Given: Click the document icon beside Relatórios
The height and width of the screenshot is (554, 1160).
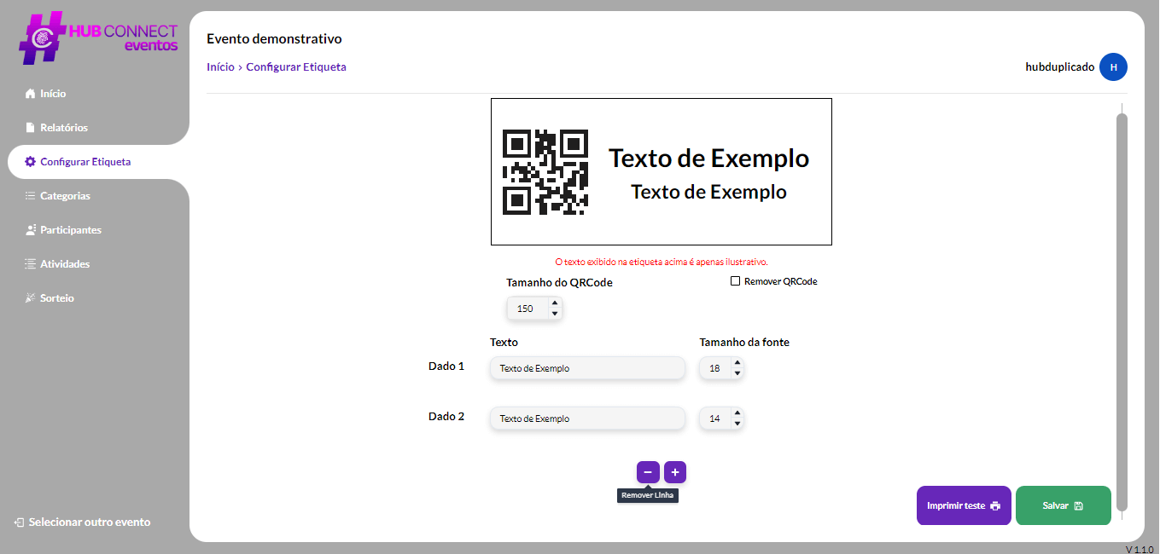Looking at the screenshot, I should click(31, 128).
